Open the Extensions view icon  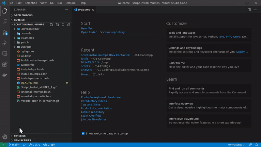tap(5, 64)
